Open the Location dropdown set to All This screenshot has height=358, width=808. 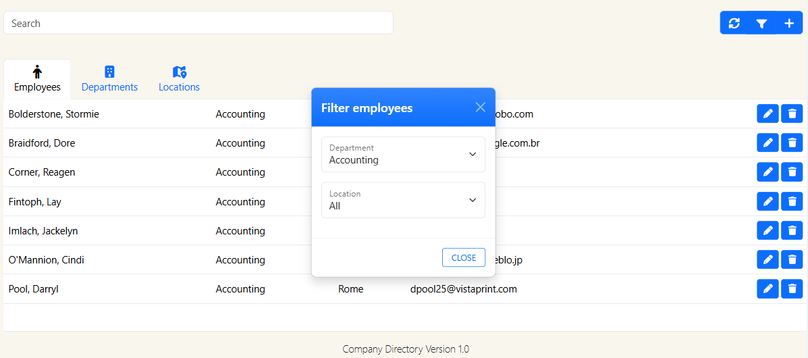[x=403, y=200]
